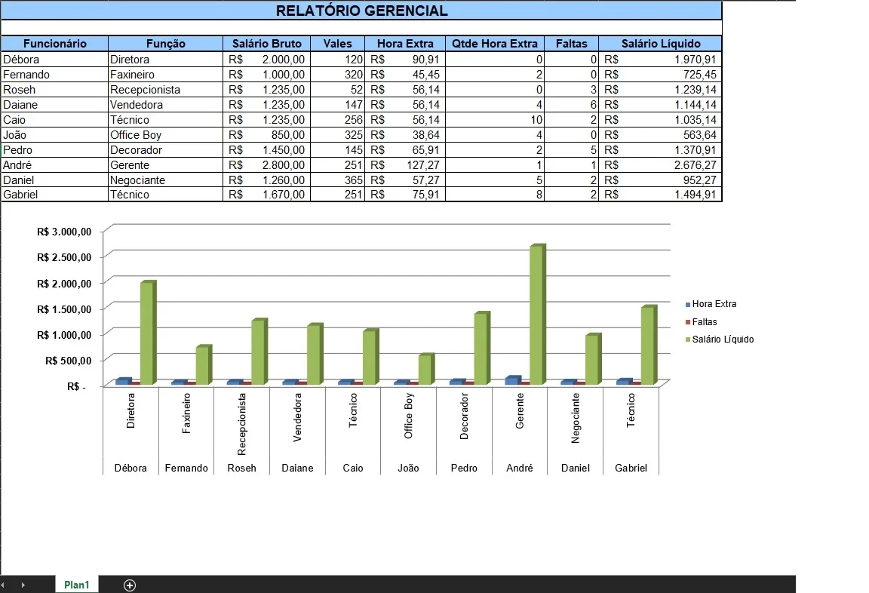Click the Daiane name cell in table

click(x=55, y=104)
